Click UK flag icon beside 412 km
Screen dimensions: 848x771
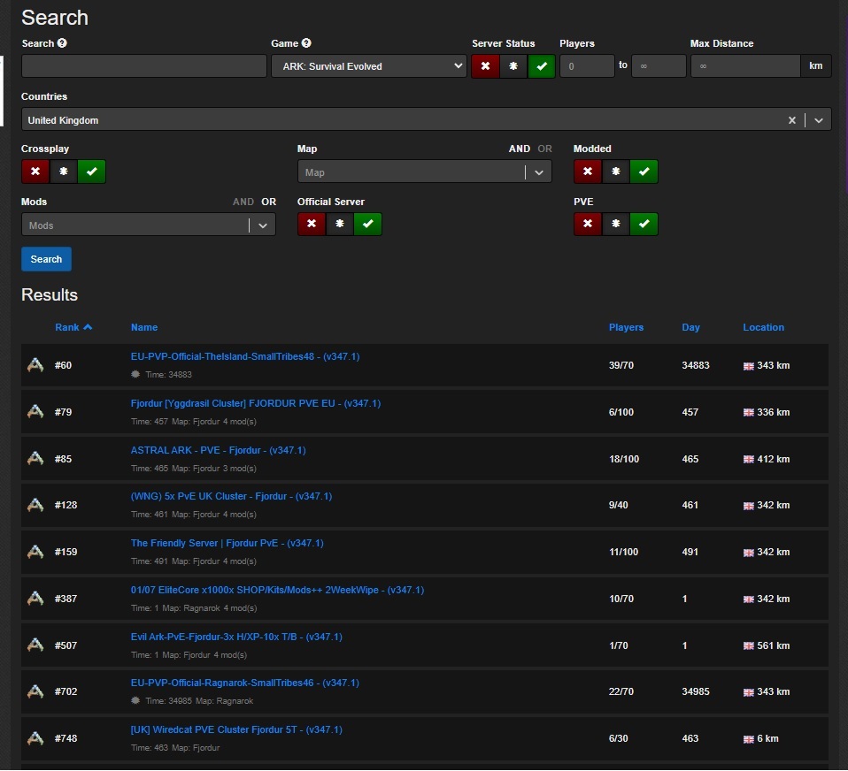(x=749, y=459)
